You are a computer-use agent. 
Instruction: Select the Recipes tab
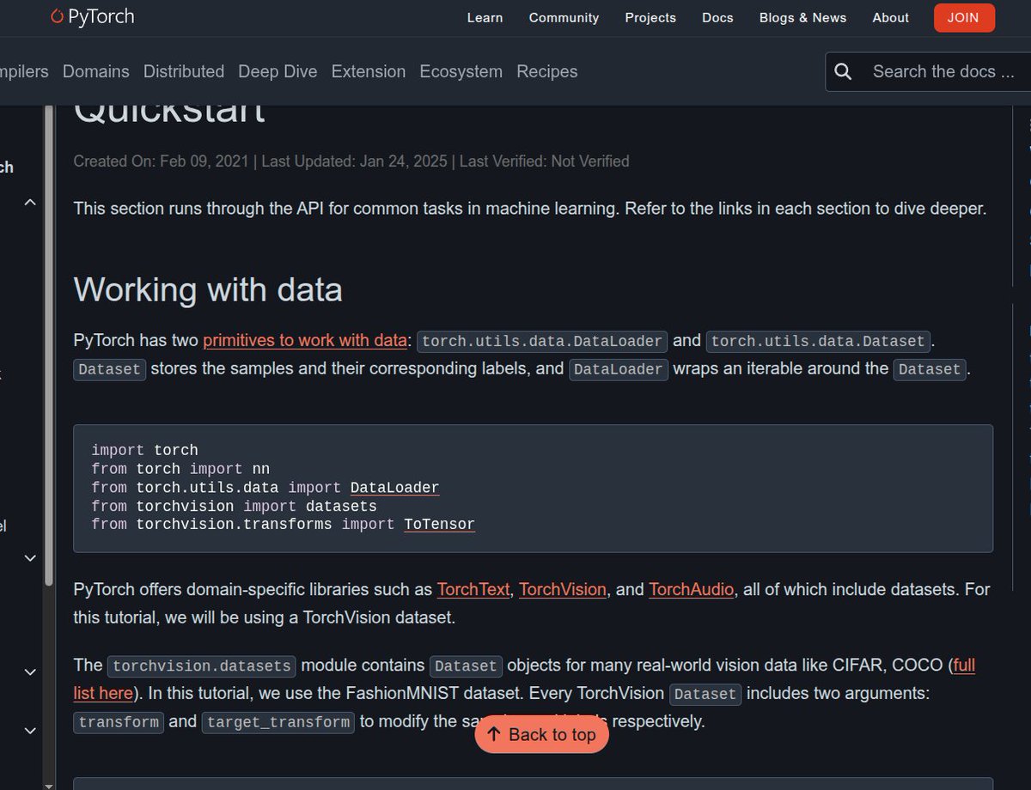click(547, 71)
